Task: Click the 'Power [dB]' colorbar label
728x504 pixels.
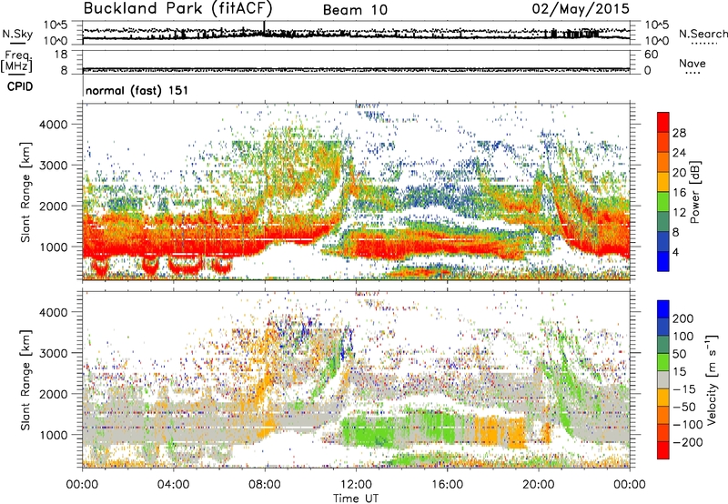Action: point(695,192)
